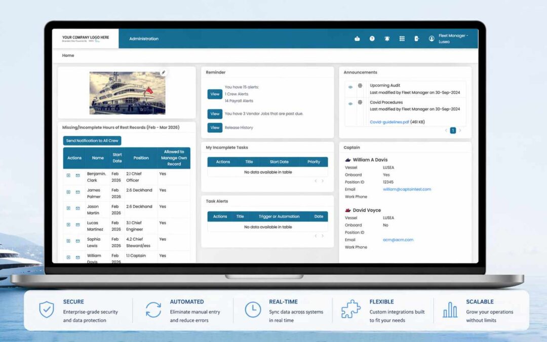Click the envelope icon for Benjamin Clark

point(78,176)
